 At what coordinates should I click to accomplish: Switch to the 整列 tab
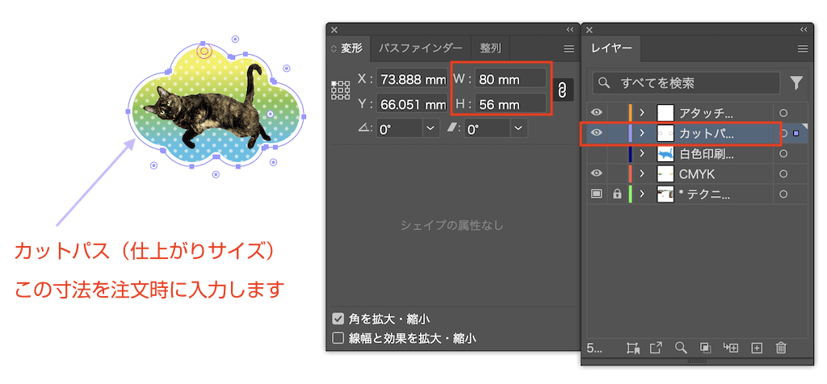(x=490, y=49)
